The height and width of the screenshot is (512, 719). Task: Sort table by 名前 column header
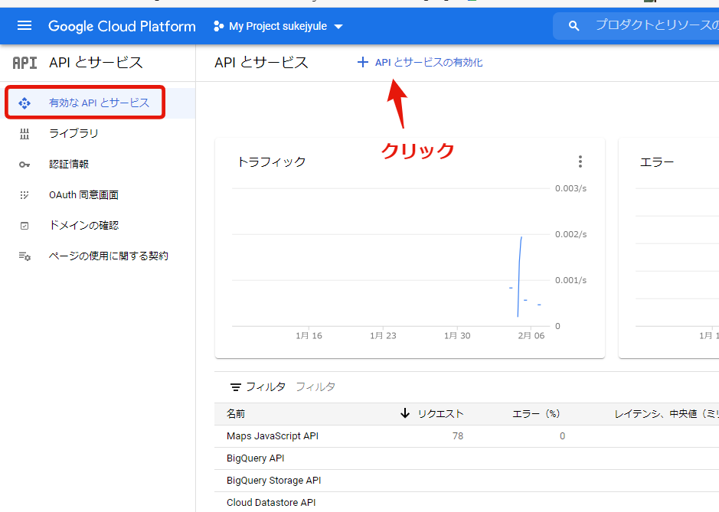(x=236, y=414)
